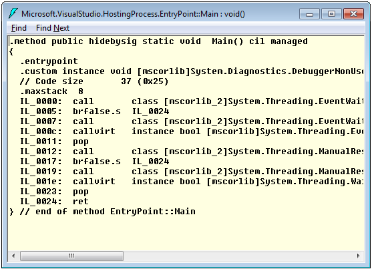Image resolution: width=372 pixels, height=271 pixels.
Task: Open the Find Next menu item
Action: pyautogui.click(x=53, y=28)
